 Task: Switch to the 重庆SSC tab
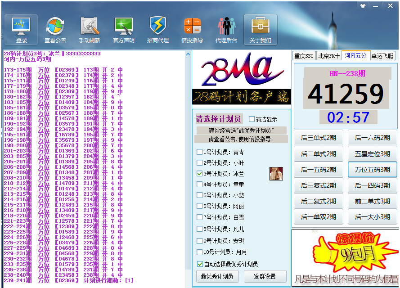click(304, 56)
